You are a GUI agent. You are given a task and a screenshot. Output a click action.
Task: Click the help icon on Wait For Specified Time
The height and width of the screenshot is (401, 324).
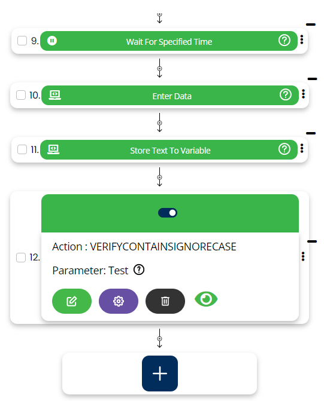click(x=284, y=41)
